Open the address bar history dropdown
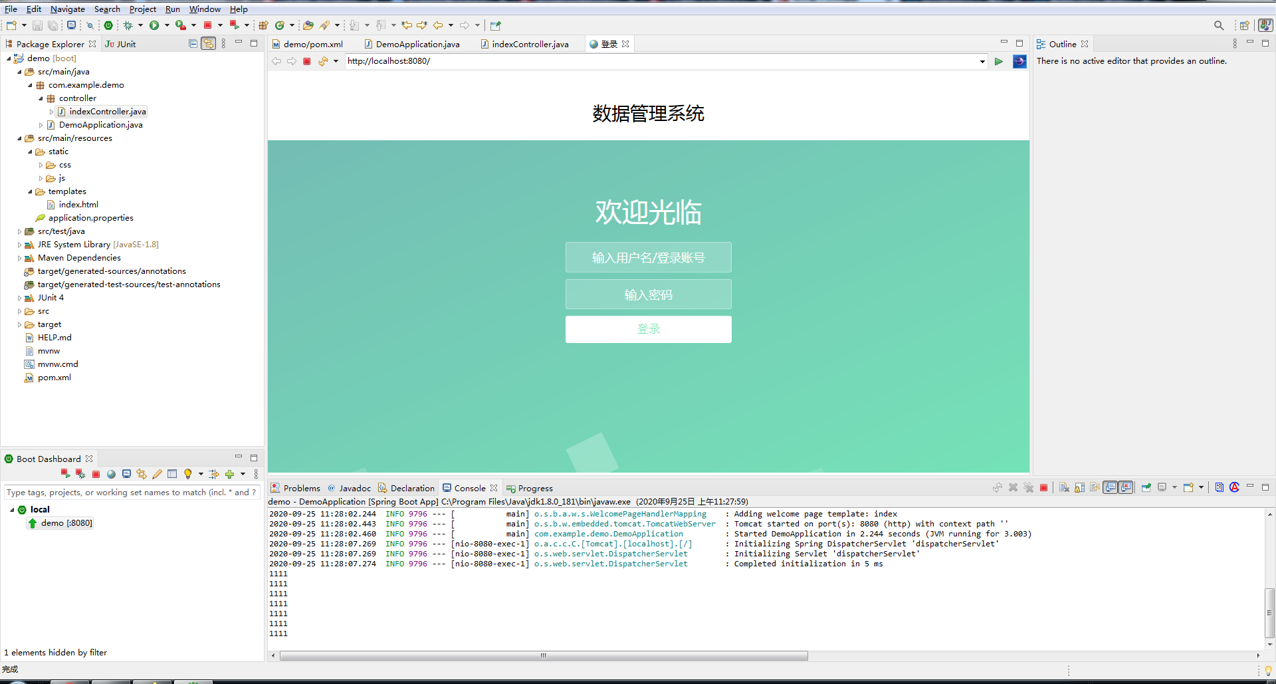 [982, 61]
